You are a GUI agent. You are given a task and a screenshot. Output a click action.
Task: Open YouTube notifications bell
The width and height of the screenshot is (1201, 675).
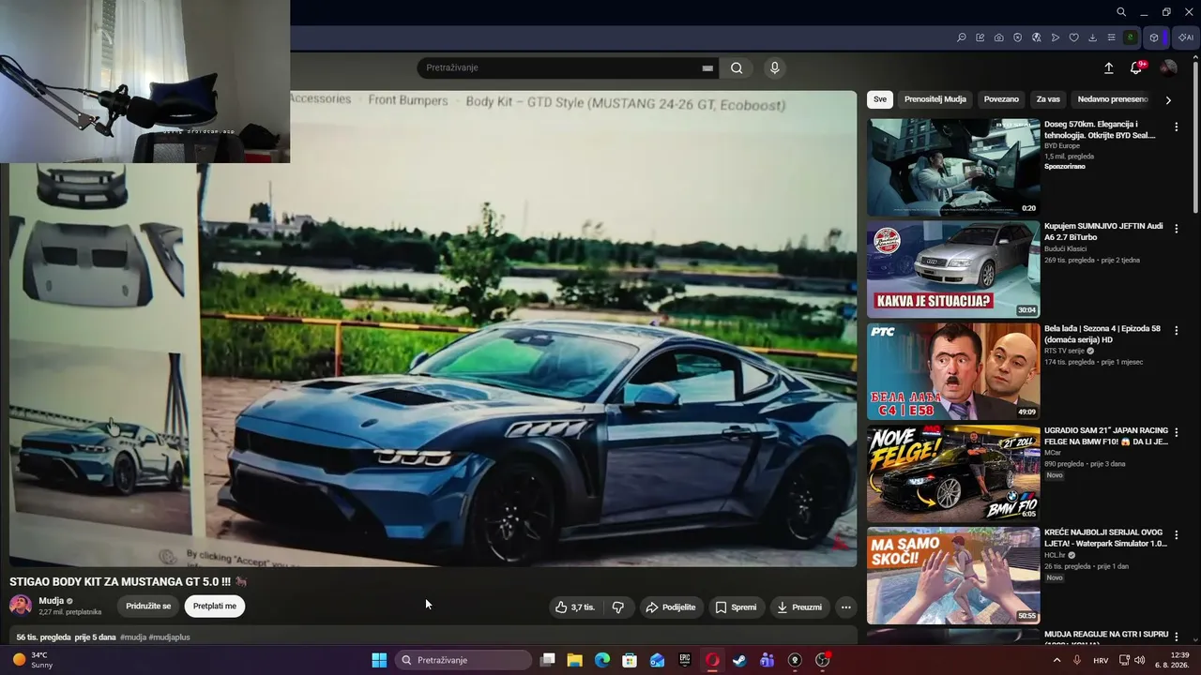(1136, 67)
